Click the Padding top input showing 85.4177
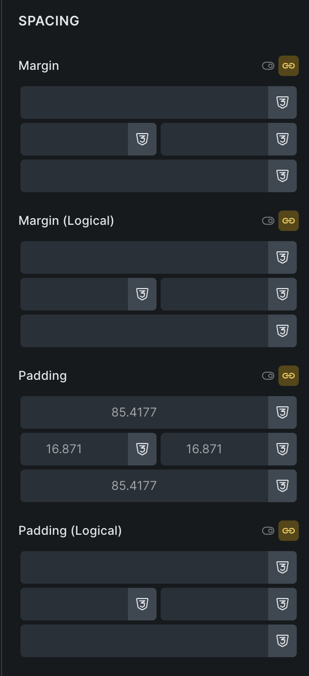This screenshot has width=309, height=676. coord(144,412)
